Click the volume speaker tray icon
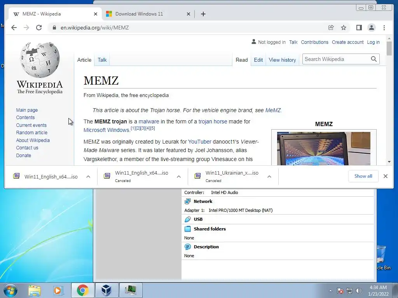This screenshot has height=298, width=398. (x=358, y=291)
